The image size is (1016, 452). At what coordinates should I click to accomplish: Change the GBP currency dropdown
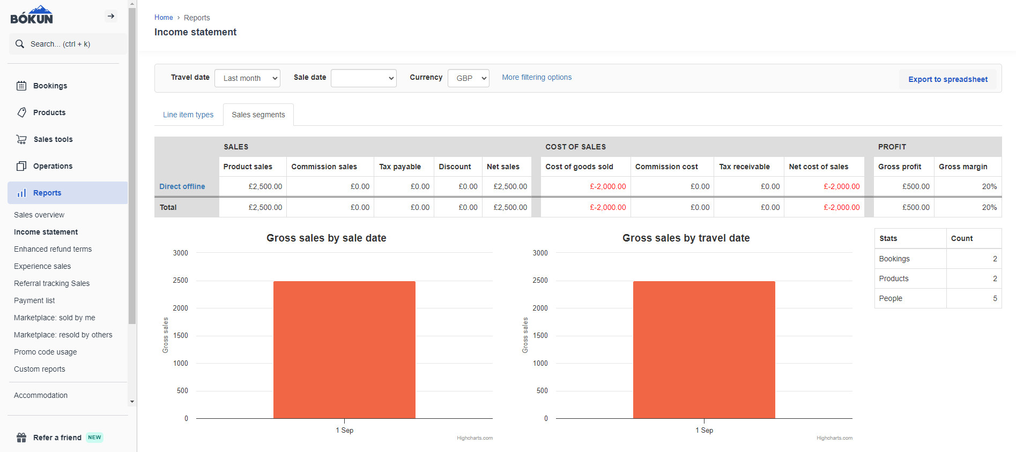tap(468, 78)
